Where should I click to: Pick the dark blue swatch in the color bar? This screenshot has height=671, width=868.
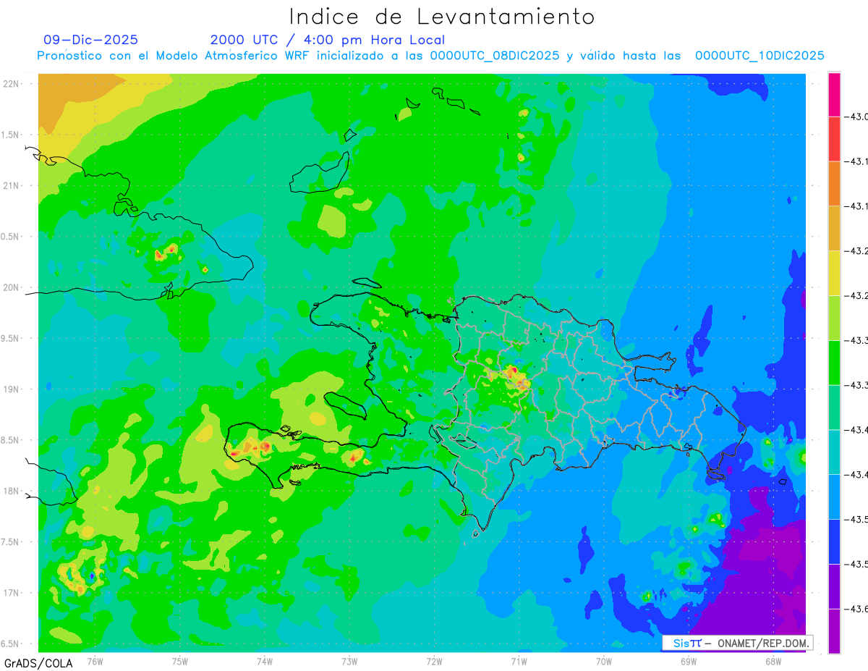click(834, 541)
